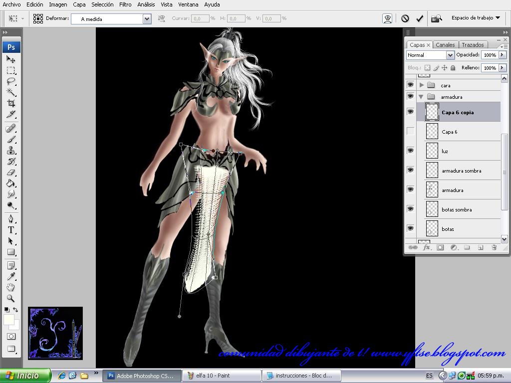Commit the warp transform with checkmark

pyautogui.click(x=420, y=18)
